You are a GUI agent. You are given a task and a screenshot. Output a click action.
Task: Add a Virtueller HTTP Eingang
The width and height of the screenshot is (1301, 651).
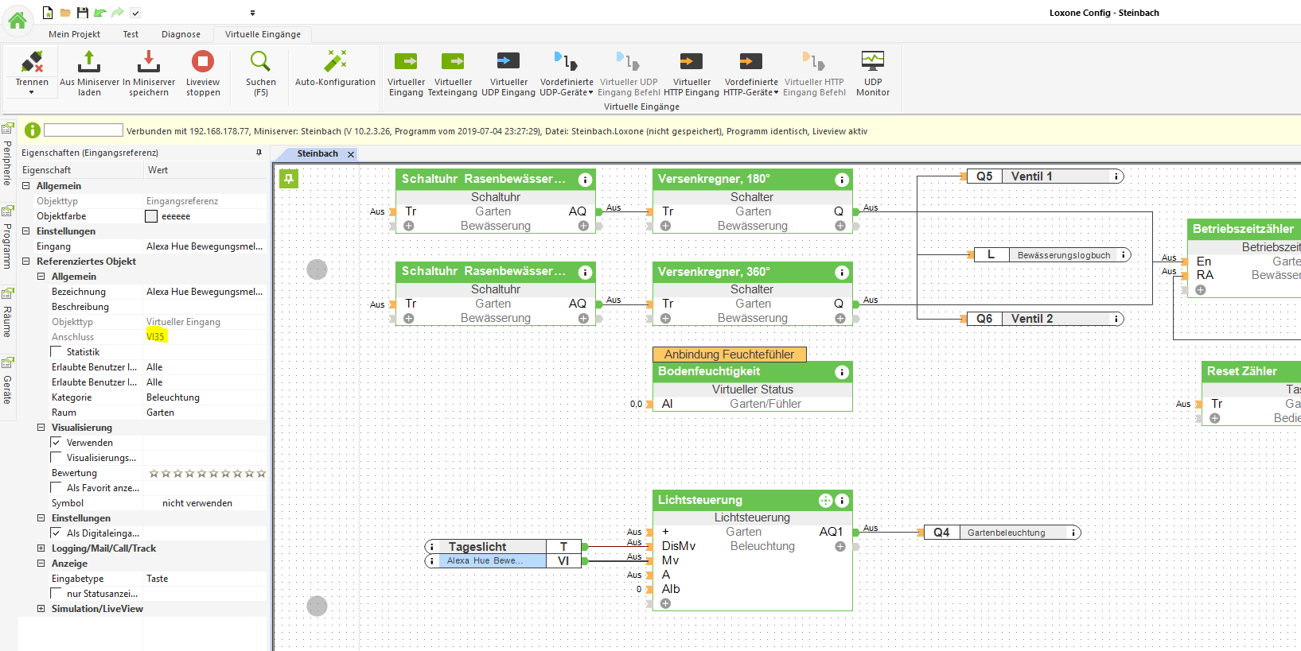691,62
